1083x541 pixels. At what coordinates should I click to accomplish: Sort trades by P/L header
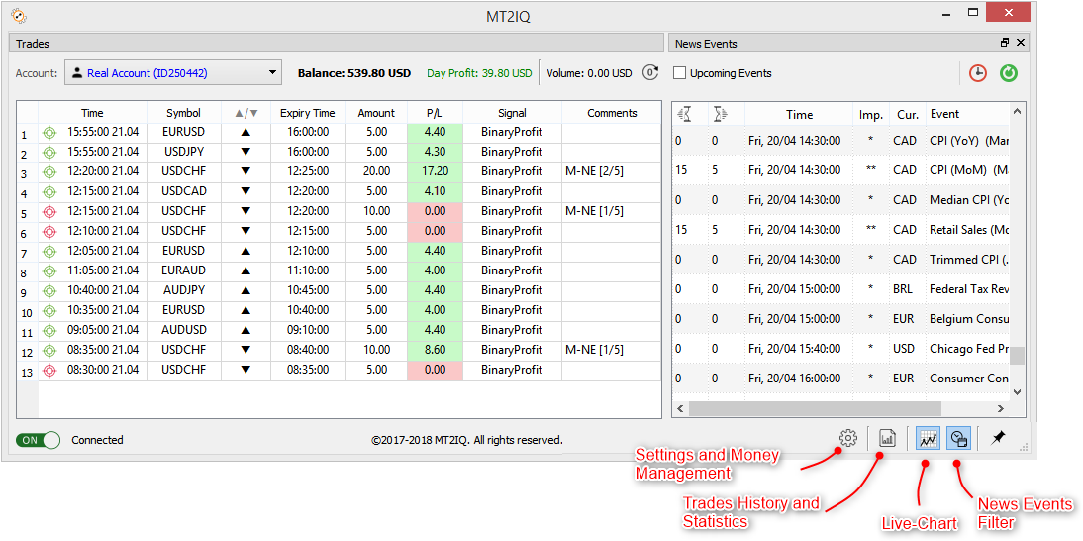(436, 113)
